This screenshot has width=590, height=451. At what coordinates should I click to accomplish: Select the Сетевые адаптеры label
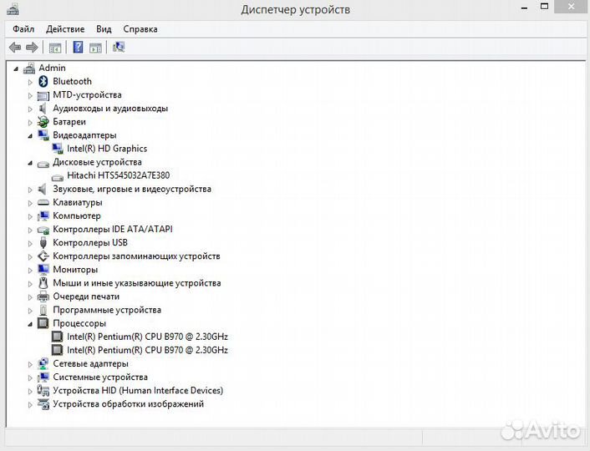point(90,364)
